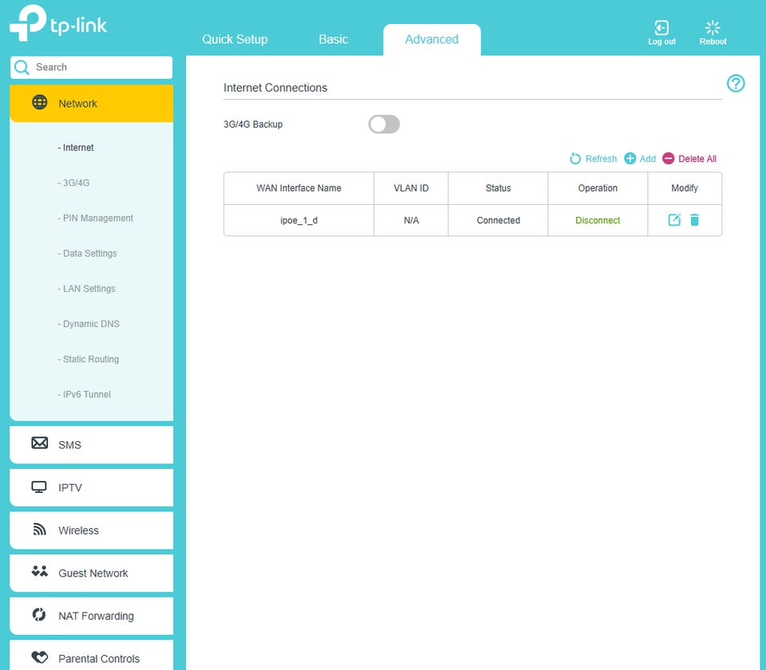Click the WAN Interface Name column header
The image size is (766, 670).
[299, 188]
